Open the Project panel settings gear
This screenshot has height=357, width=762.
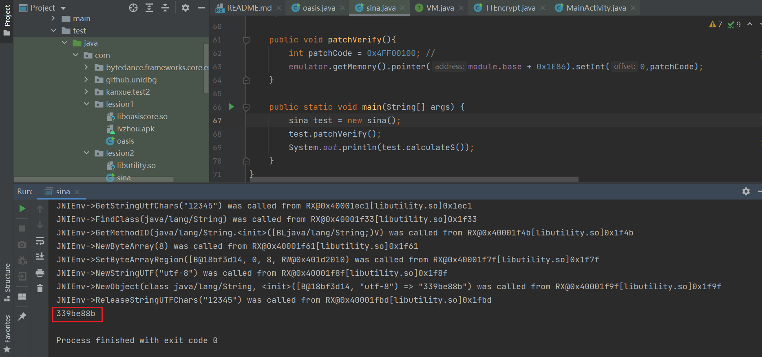pyautogui.click(x=186, y=8)
